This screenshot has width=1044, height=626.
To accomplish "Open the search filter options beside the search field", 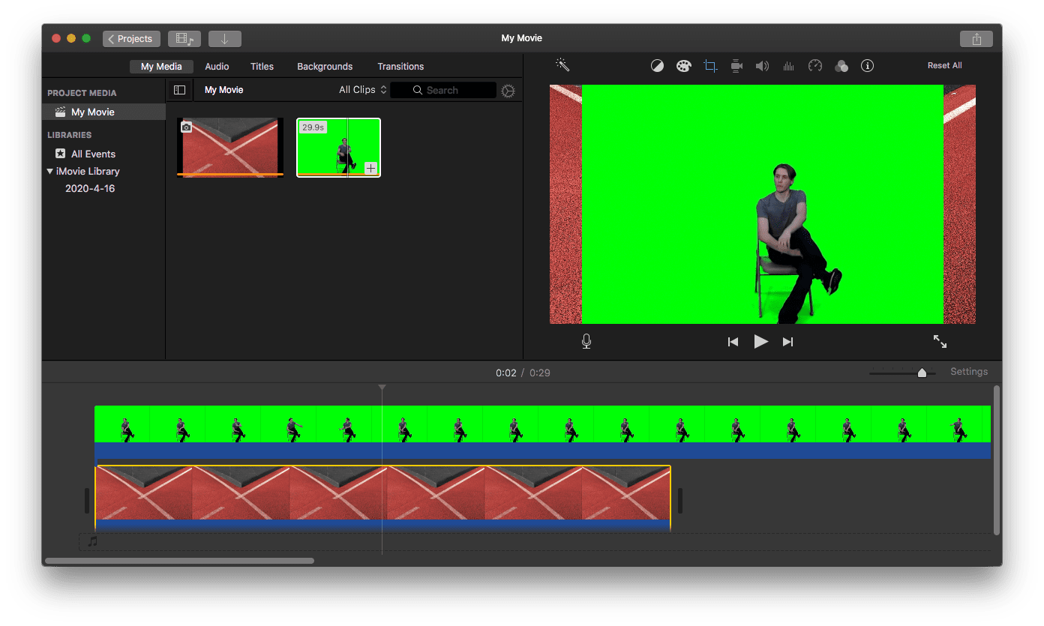I will (x=508, y=91).
